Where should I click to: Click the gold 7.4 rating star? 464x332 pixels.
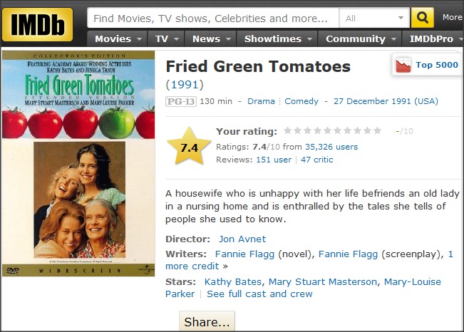click(x=189, y=148)
